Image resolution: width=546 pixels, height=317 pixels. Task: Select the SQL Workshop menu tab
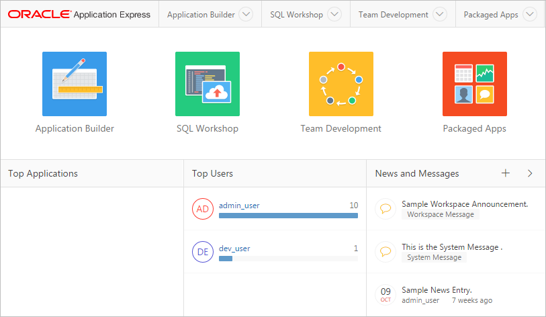[296, 14]
